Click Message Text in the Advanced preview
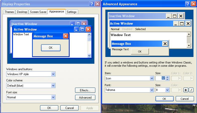The width and height of the screenshot is (197, 113). coord(120,49)
